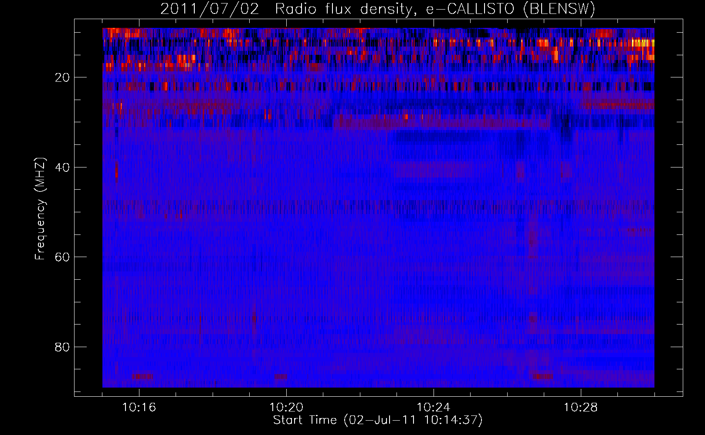Click the 10:28 time tick label

coord(581,407)
